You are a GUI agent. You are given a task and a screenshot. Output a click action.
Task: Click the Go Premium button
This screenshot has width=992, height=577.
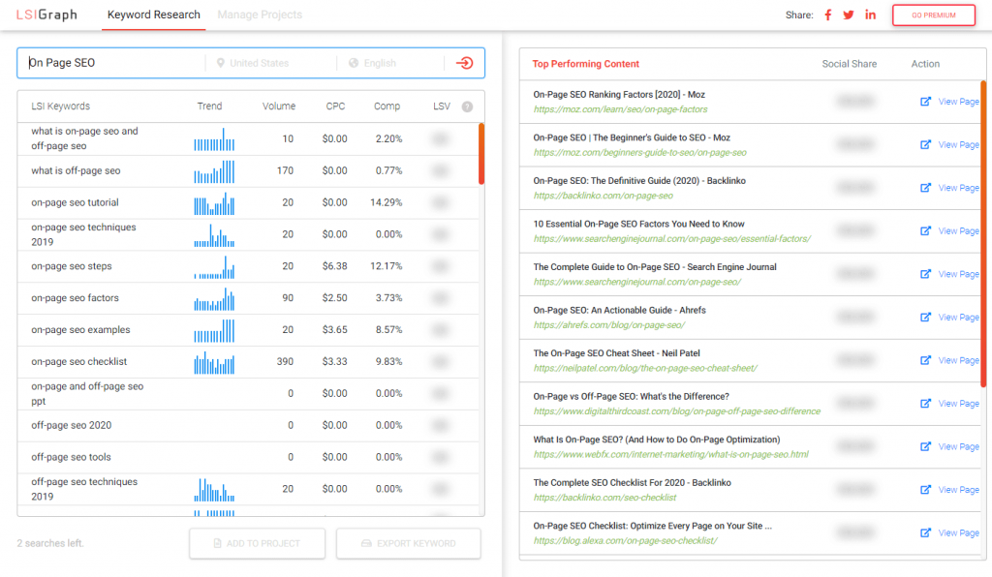pyautogui.click(x=934, y=15)
